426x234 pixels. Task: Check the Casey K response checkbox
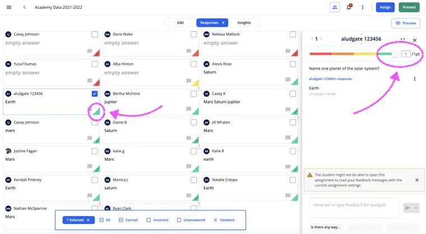click(x=293, y=93)
